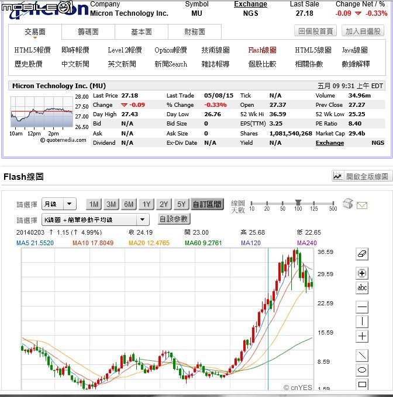
Task: Click the MA240 indicator label
Action: coord(307,243)
